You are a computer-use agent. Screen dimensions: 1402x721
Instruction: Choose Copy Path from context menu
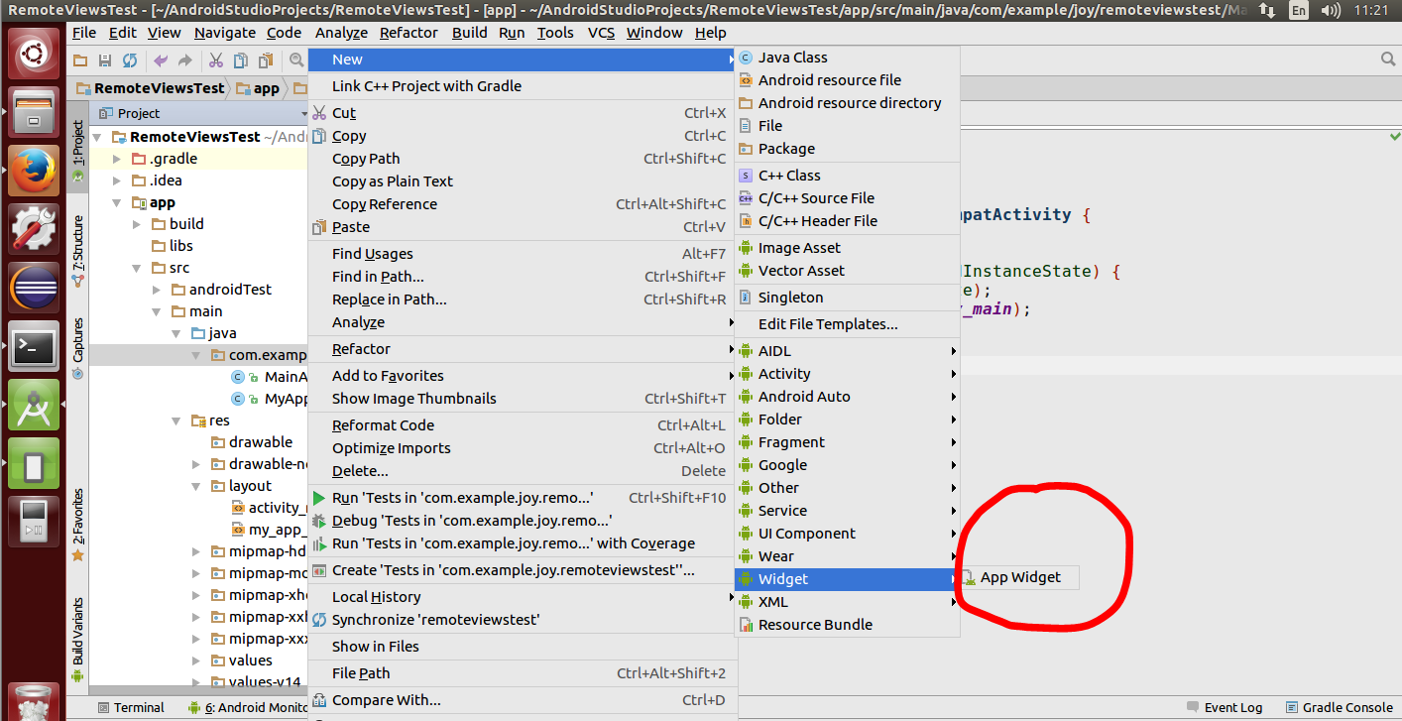click(521, 159)
